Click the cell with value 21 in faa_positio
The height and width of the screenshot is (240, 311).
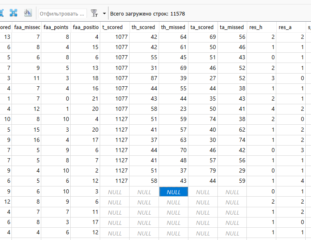pyautogui.click(x=85, y=99)
